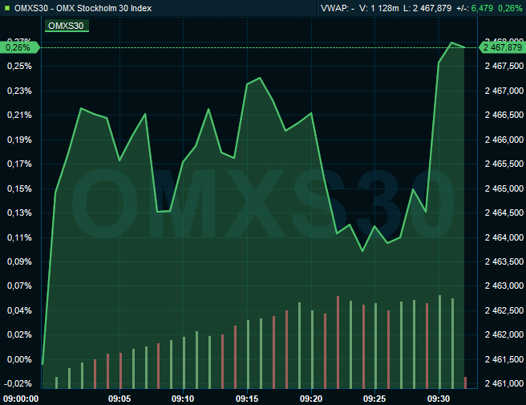526x405 pixels.
Task: Click the 2 466,000 price label
Action: (x=504, y=140)
